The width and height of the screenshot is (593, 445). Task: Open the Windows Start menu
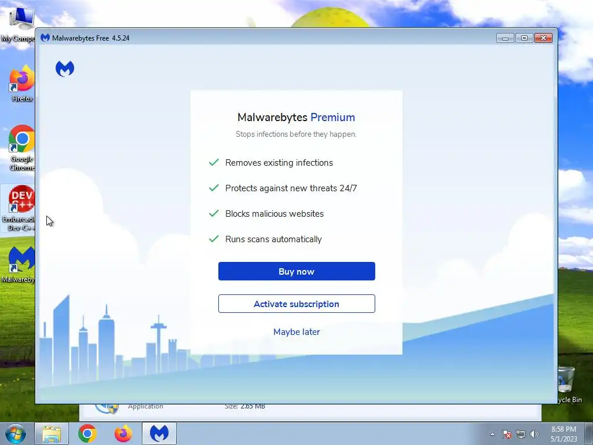coord(16,433)
